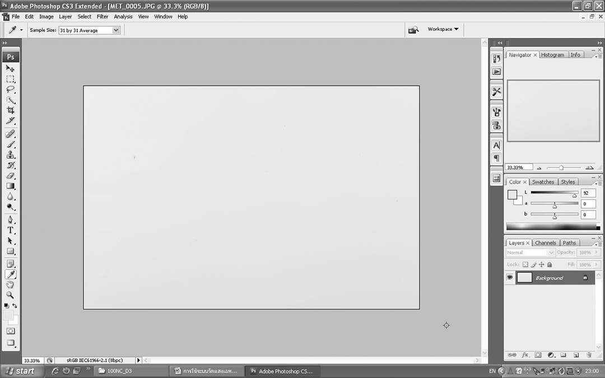
Task: Select the Zoom tool in toolbox
Action: 10,295
